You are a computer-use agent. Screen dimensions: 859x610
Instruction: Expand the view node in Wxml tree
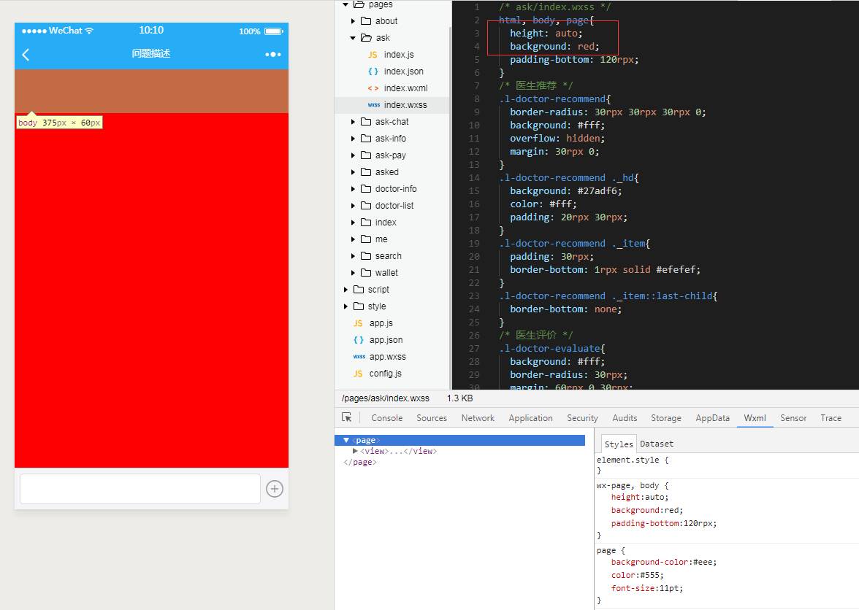point(356,451)
